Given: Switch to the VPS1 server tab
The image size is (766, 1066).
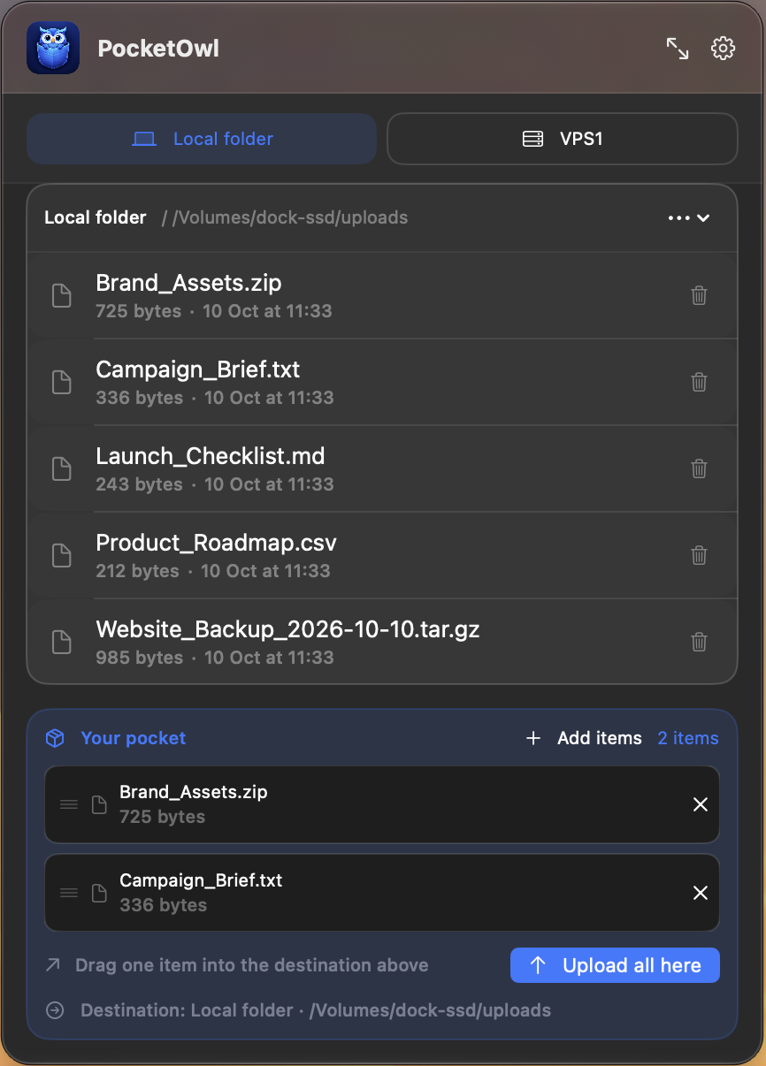Looking at the screenshot, I should (x=563, y=139).
